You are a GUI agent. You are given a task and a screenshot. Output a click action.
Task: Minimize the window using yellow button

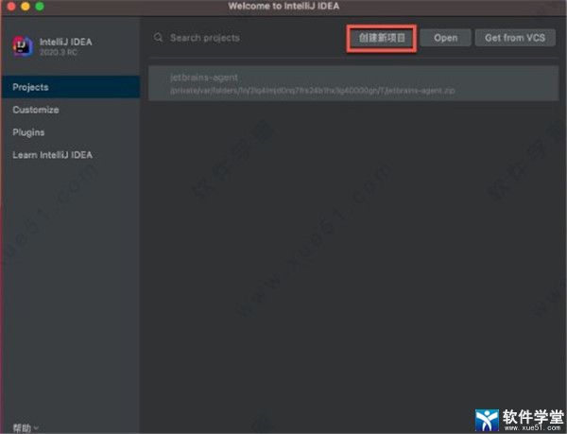point(26,7)
